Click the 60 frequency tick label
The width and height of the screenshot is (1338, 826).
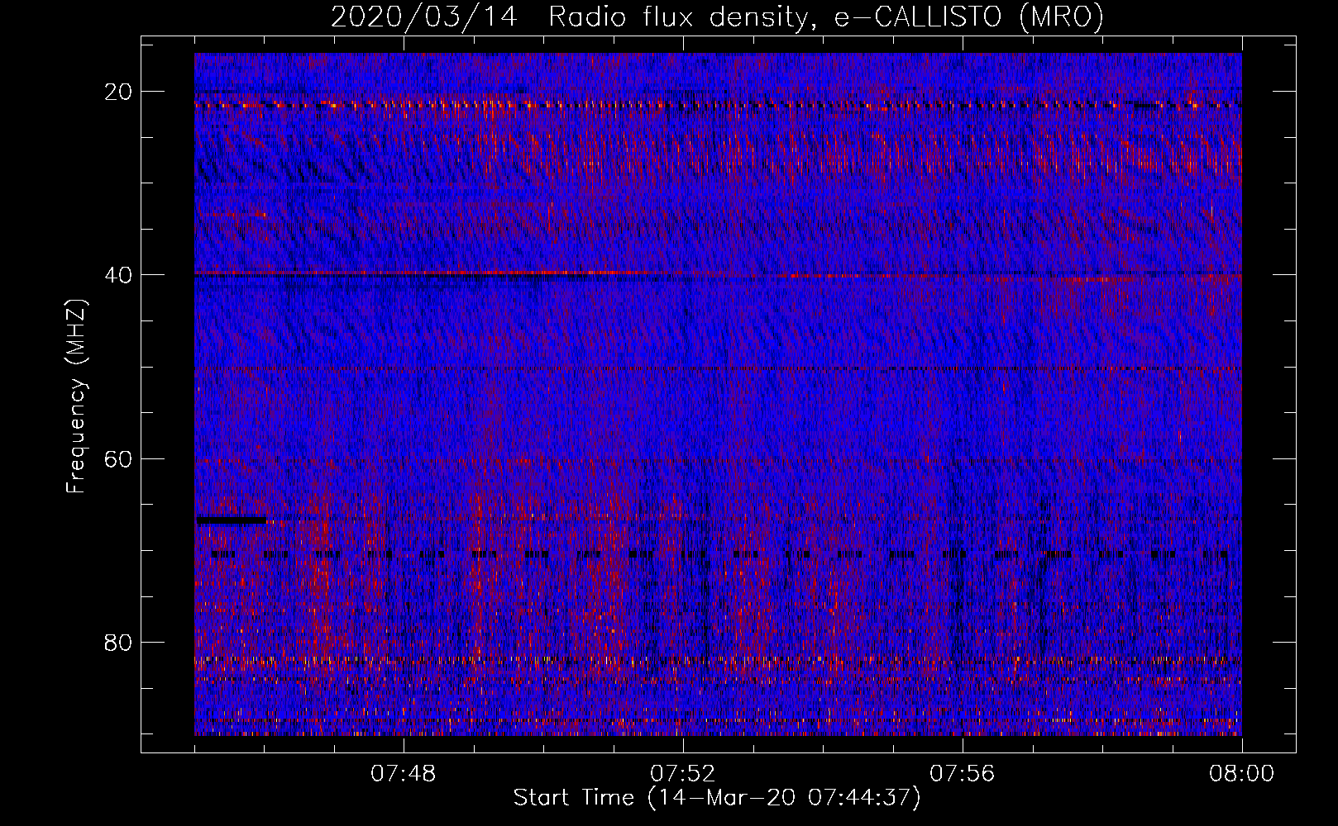(x=118, y=458)
